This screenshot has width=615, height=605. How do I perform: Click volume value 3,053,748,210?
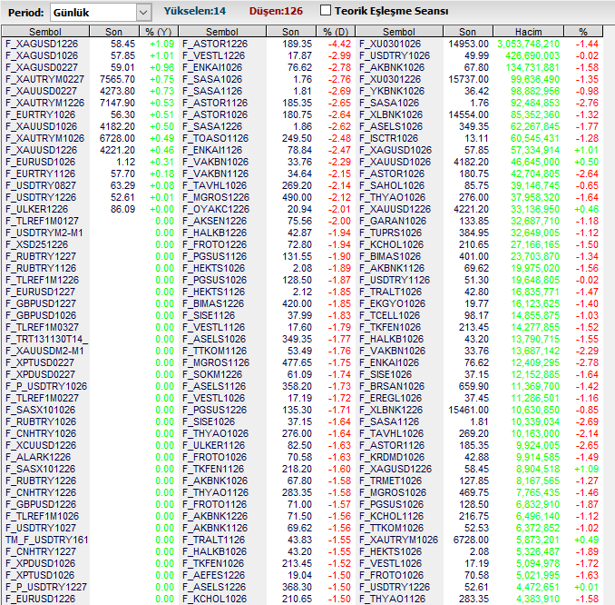(528, 44)
